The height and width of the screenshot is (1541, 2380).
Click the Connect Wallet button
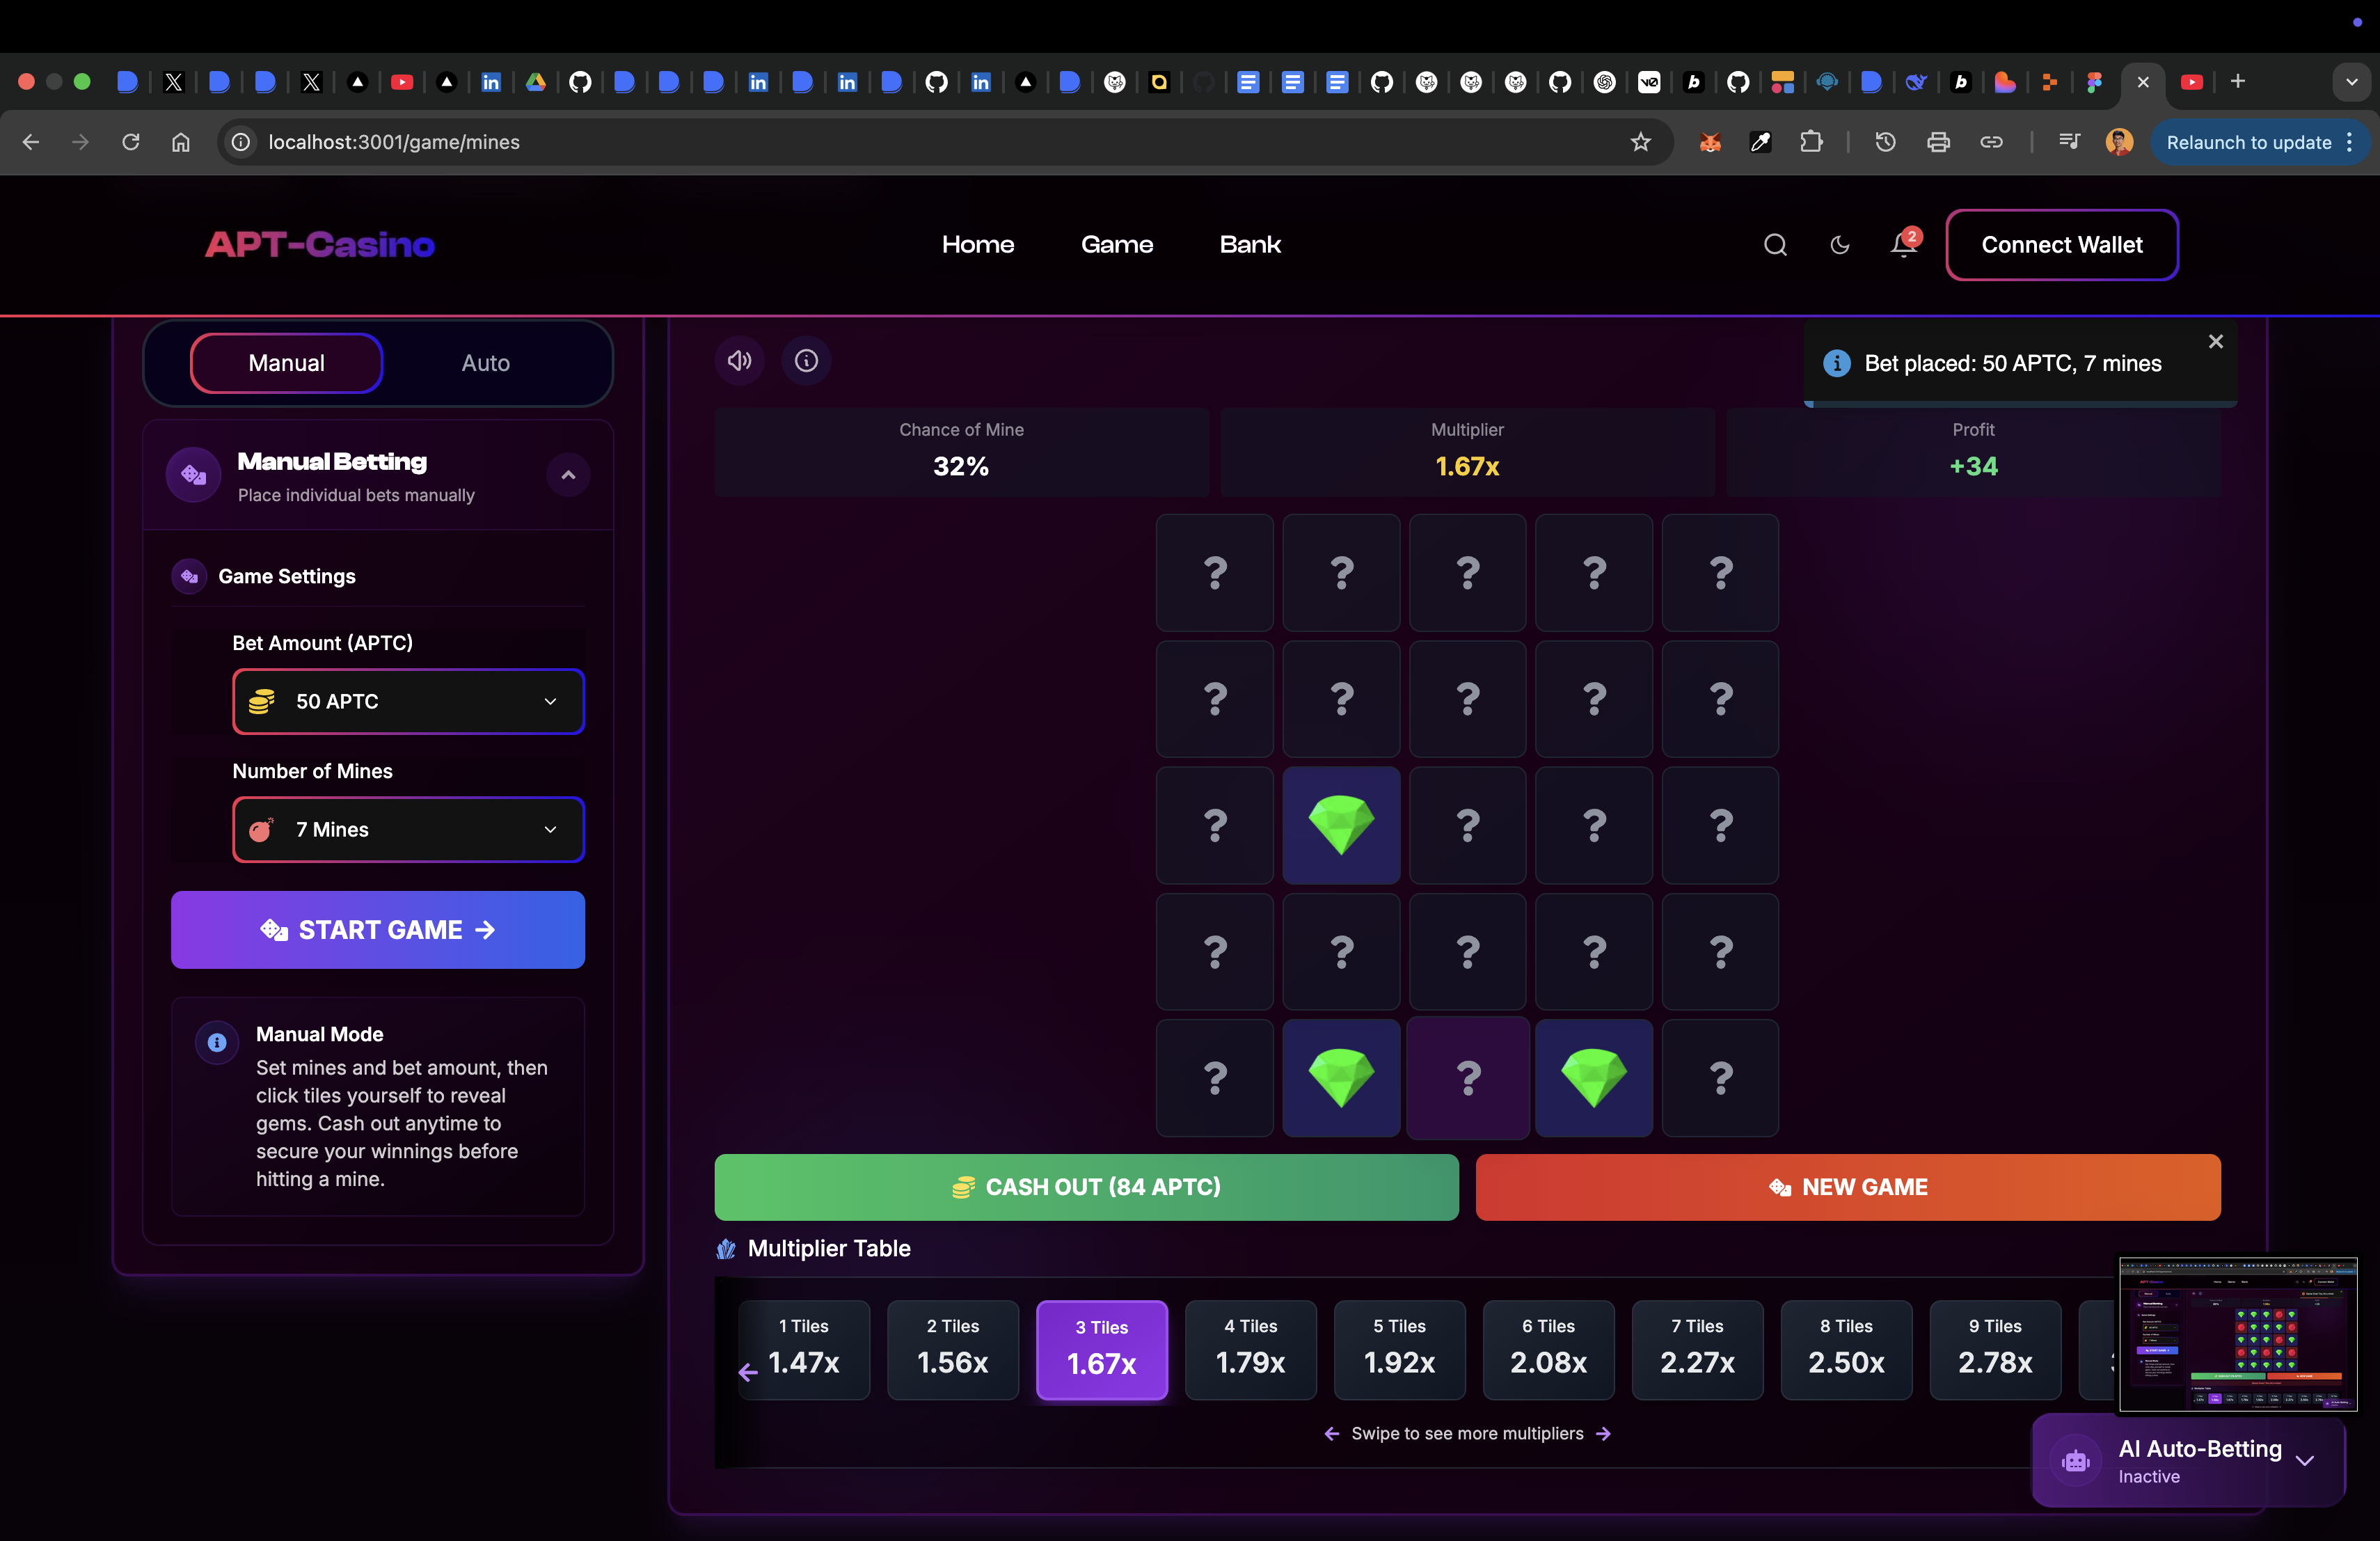[2061, 245]
